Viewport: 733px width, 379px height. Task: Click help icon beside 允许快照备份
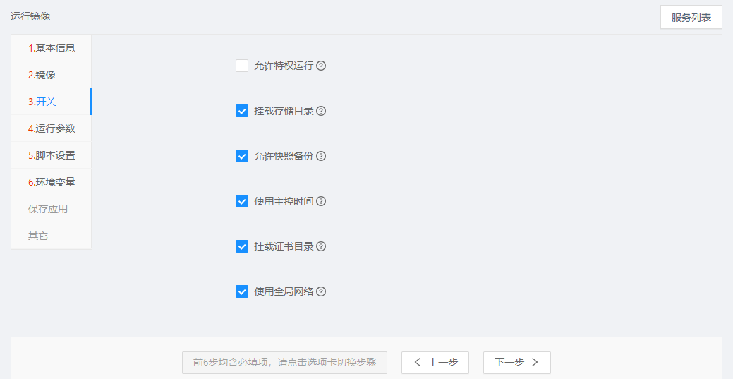click(x=321, y=156)
